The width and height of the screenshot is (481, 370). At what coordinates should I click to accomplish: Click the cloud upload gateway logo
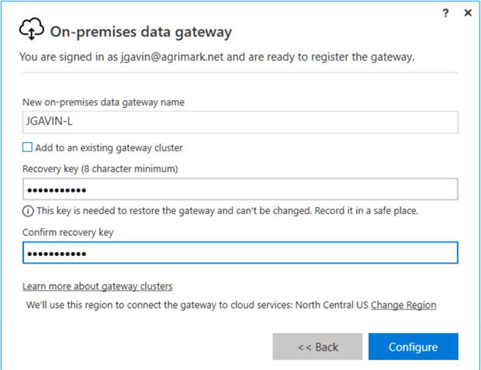[30, 31]
